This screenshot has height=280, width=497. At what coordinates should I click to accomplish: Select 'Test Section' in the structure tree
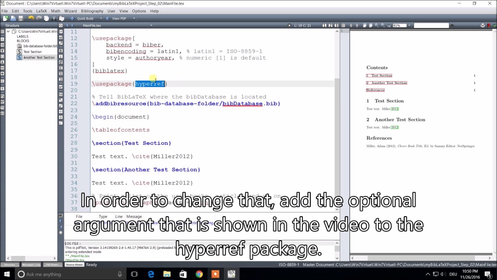[x=32, y=52]
